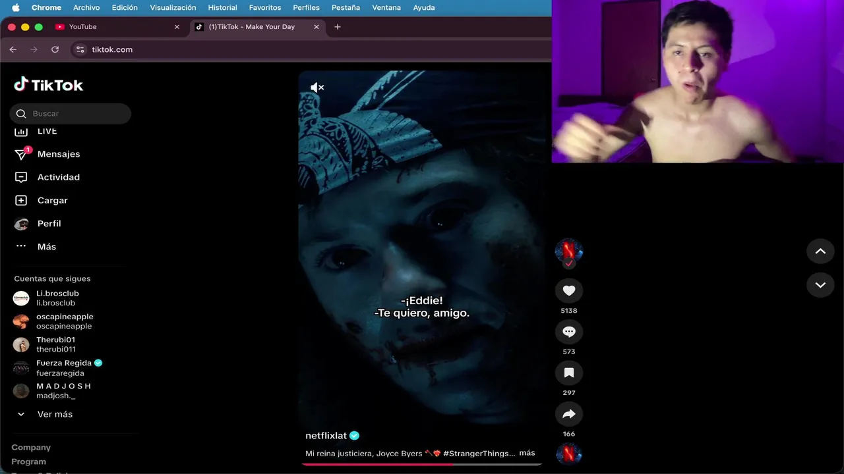Viewport: 844px width, 474px height.
Task: Open site information icon in address bar
Action: point(80,49)
